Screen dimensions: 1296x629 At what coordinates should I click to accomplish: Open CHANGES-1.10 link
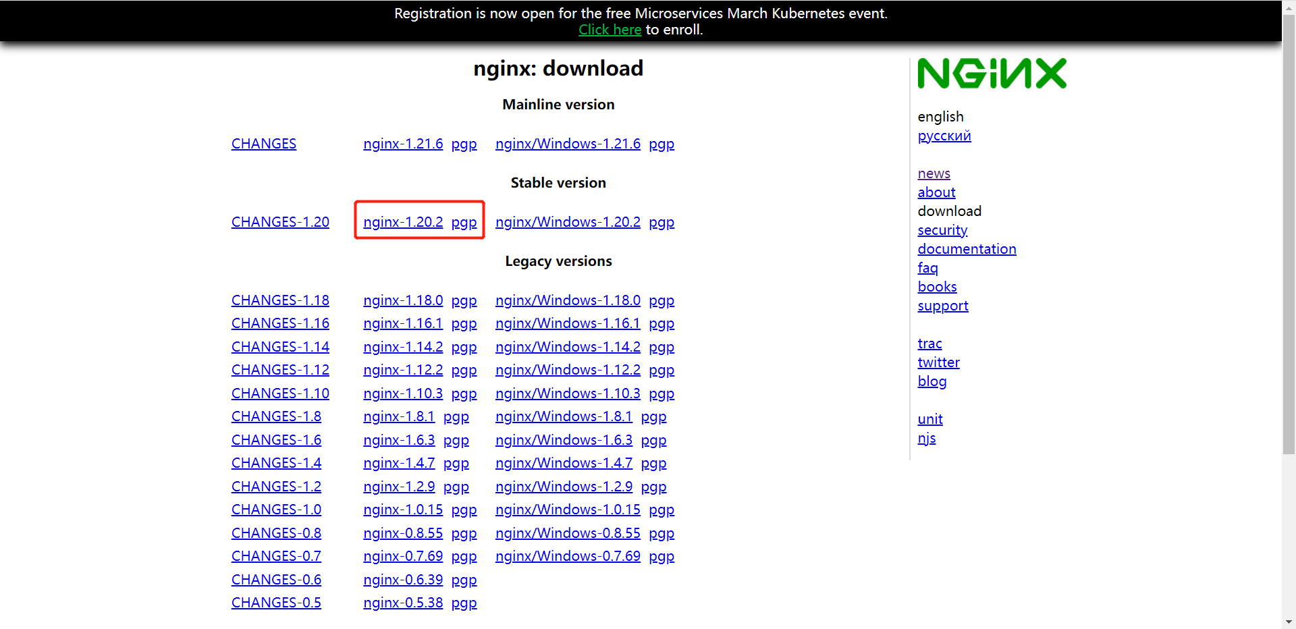(280, 393)
